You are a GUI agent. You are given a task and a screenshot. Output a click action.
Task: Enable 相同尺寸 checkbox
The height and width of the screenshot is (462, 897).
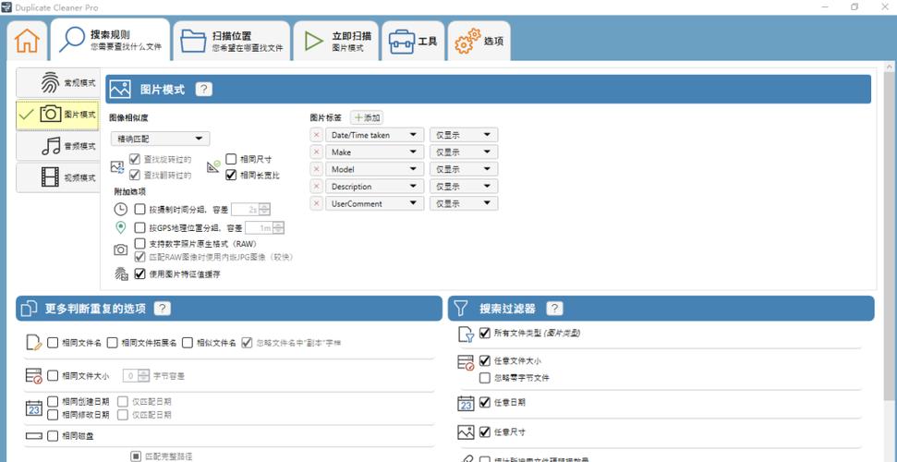231,159
